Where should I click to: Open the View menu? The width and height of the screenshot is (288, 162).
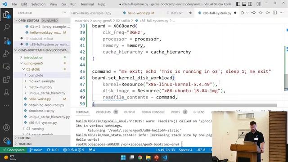(53, 4)
